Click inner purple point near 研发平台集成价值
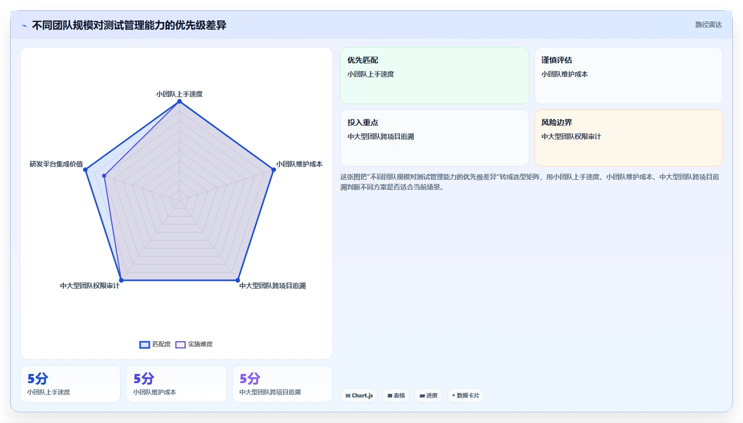Viewport: 743px width, 423px height. pos(104,176)
